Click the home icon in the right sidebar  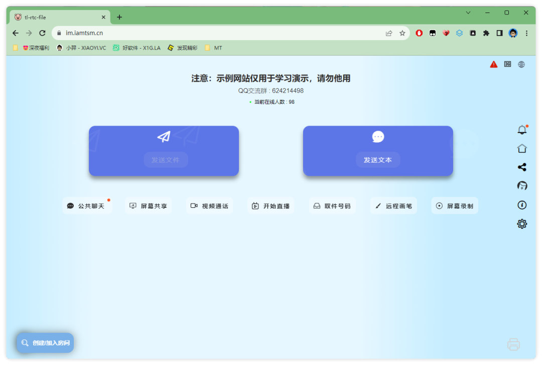coord(522,148)
